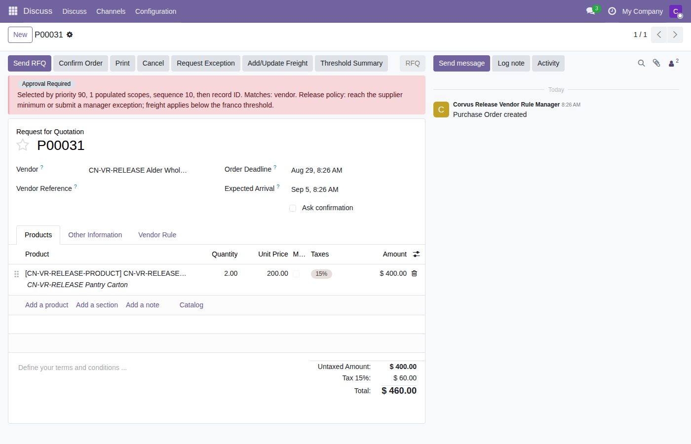Cancel the purchase order
The width and height of the screenshot is (691, 444).
tap(153, 63)
